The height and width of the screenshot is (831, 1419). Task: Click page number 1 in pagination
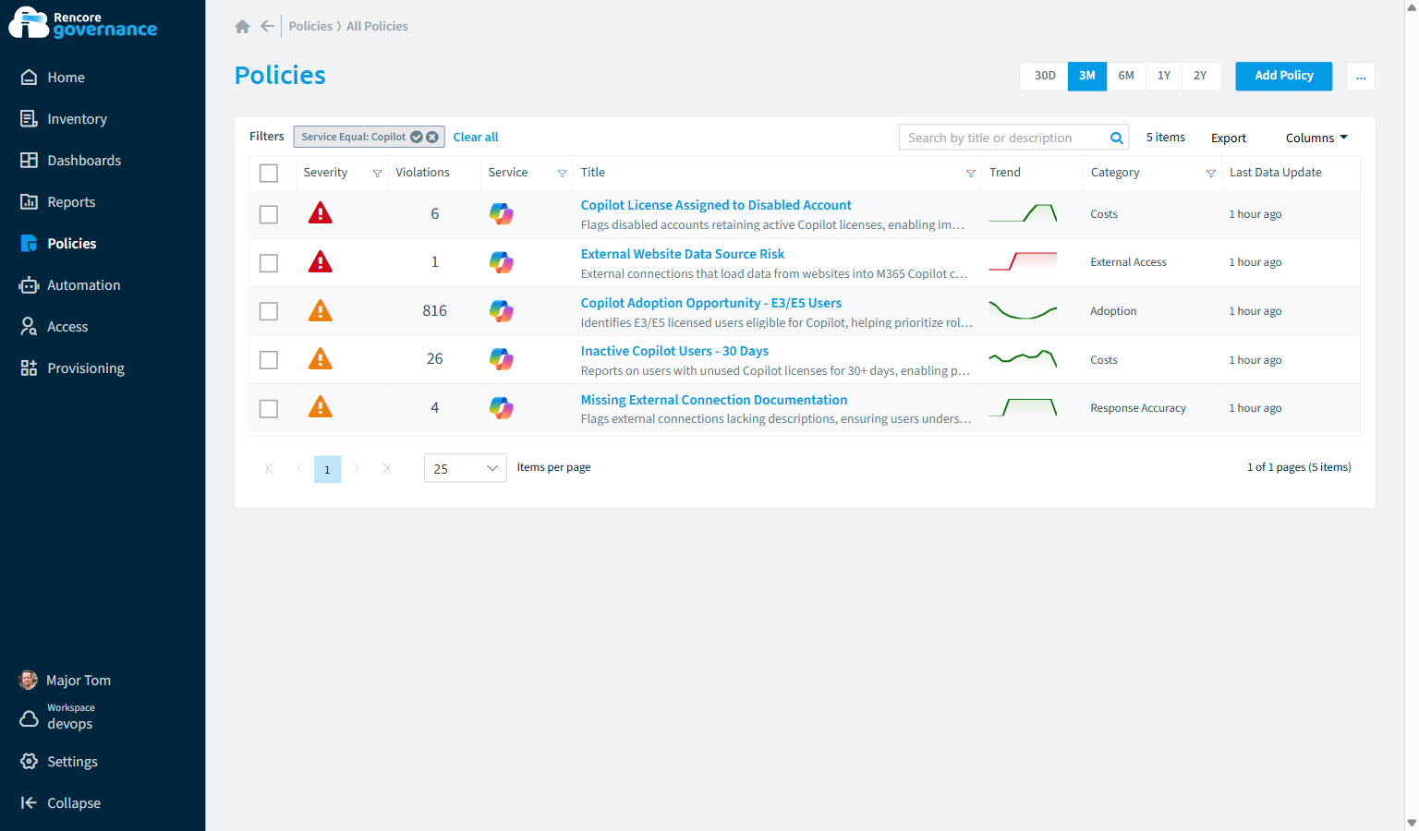coord(327,469)
